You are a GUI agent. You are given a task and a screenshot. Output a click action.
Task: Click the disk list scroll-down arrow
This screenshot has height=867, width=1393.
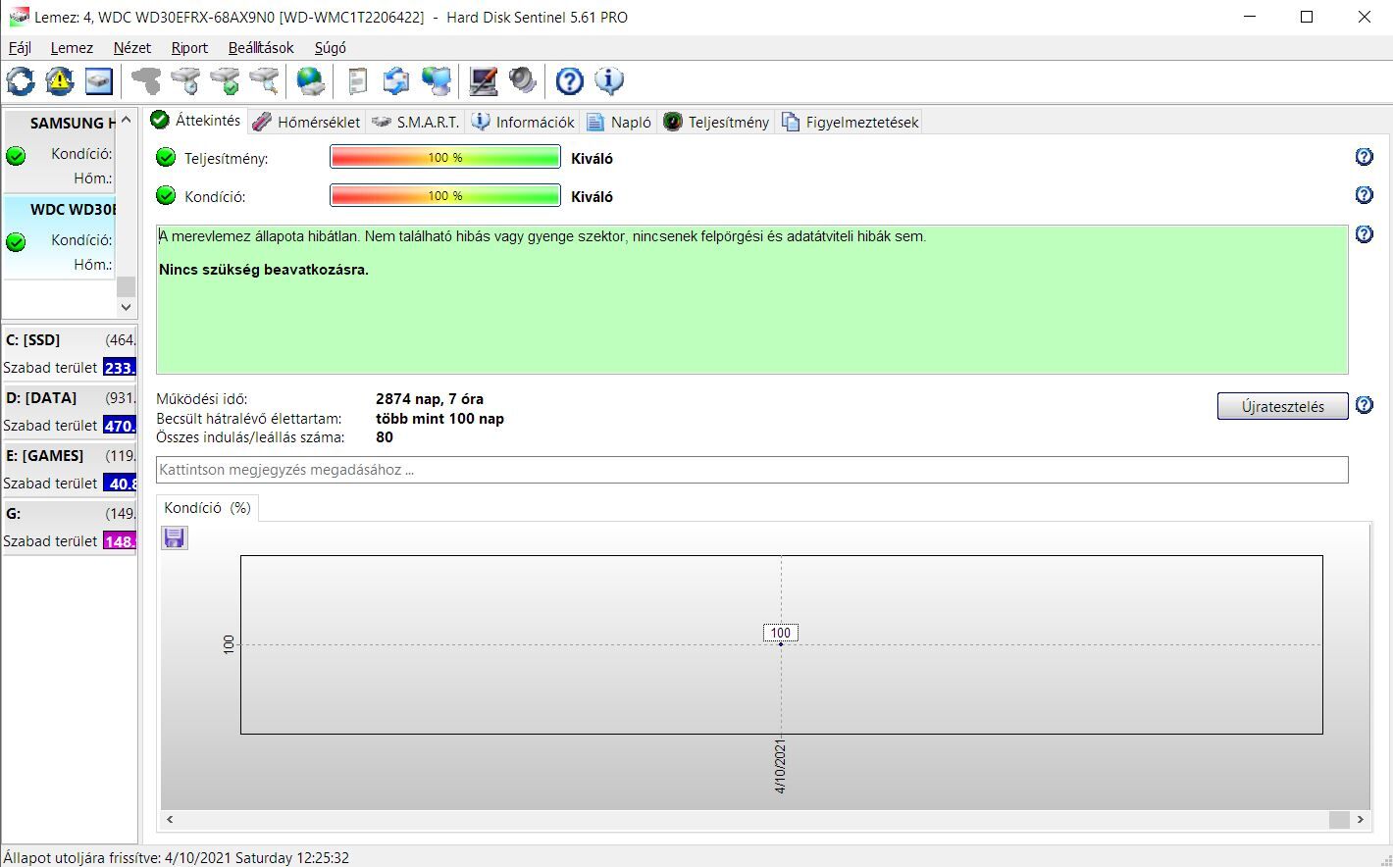point(126,307)
